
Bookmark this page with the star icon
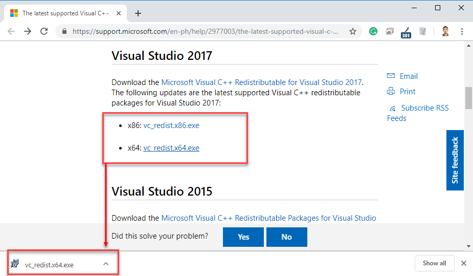[353, 31]
